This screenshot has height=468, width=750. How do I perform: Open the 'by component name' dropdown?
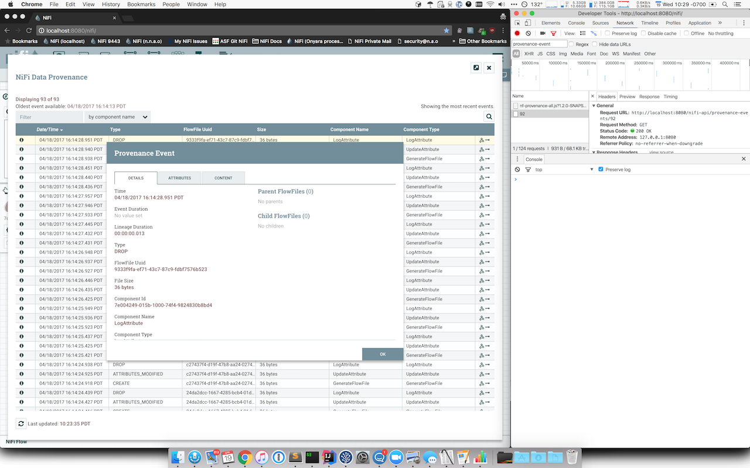point(118,116)
